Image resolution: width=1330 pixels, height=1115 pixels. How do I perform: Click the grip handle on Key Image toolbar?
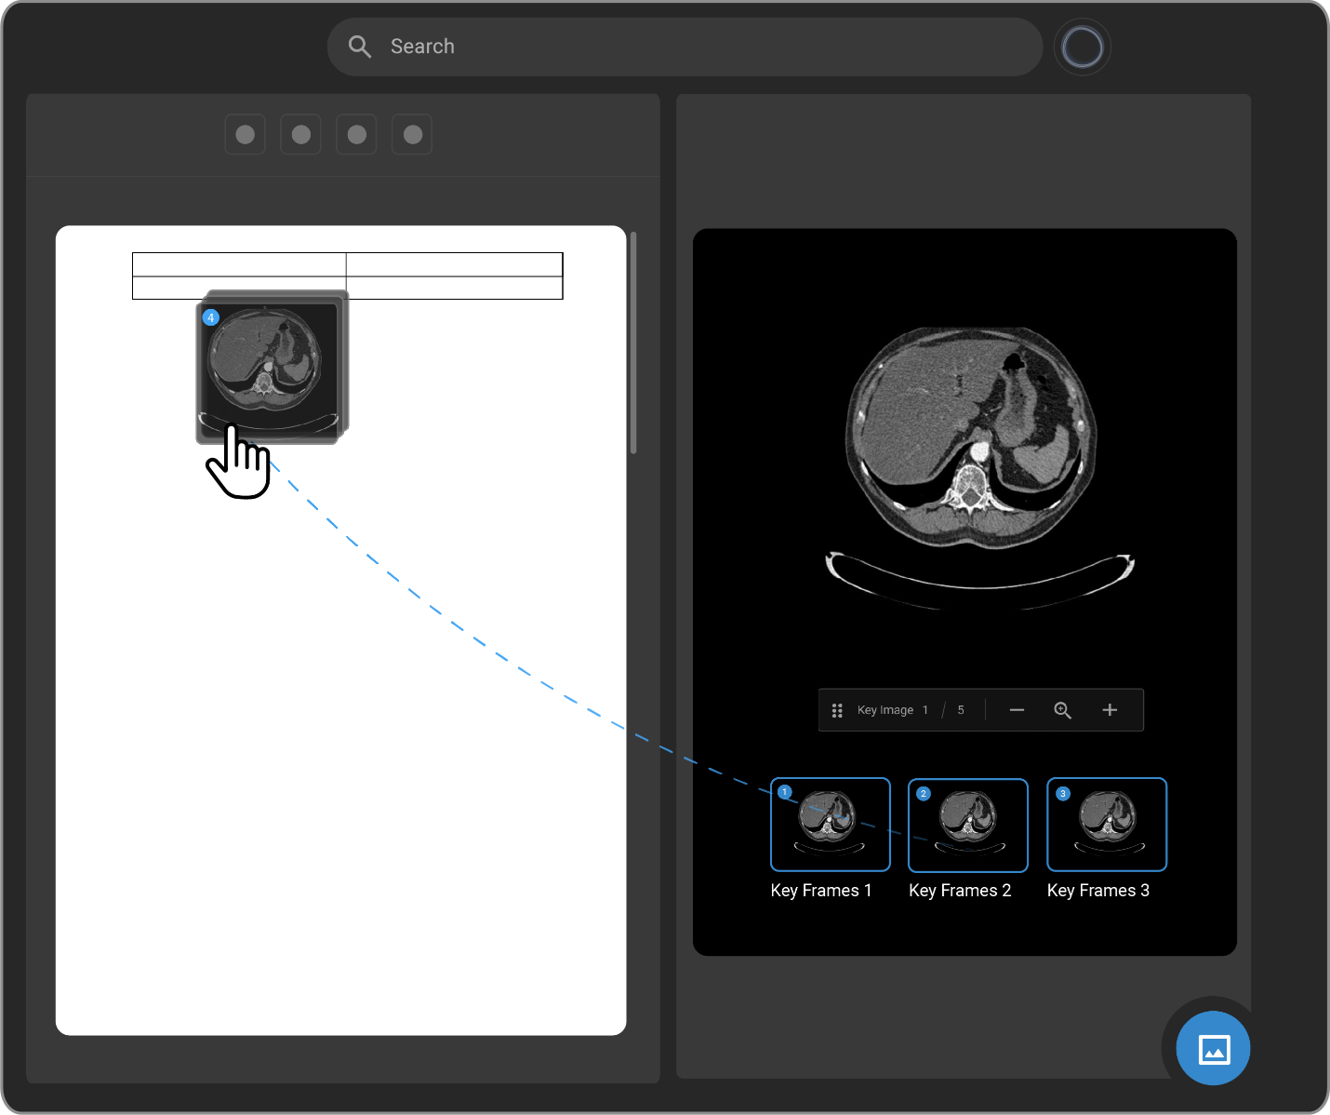click(837, 710)
